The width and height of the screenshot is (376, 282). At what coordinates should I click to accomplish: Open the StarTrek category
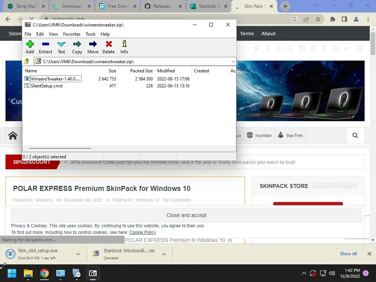290,135
